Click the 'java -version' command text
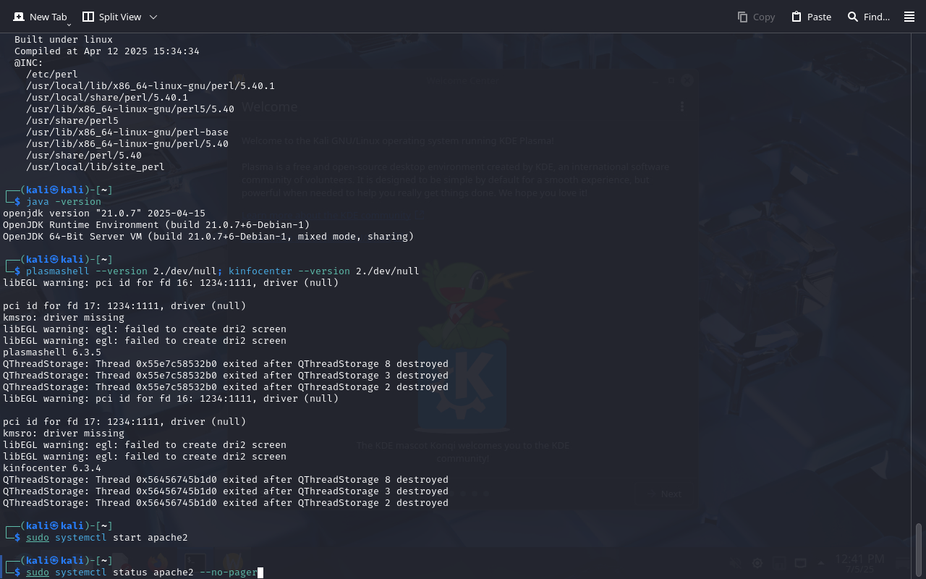926x579 pixels. click(64, 201)
